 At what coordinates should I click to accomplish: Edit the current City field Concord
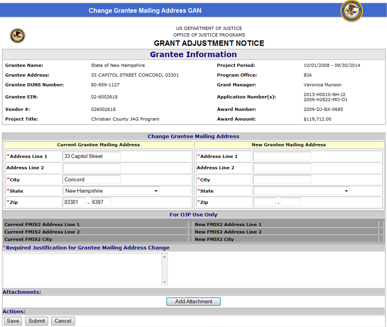(92, 180)
